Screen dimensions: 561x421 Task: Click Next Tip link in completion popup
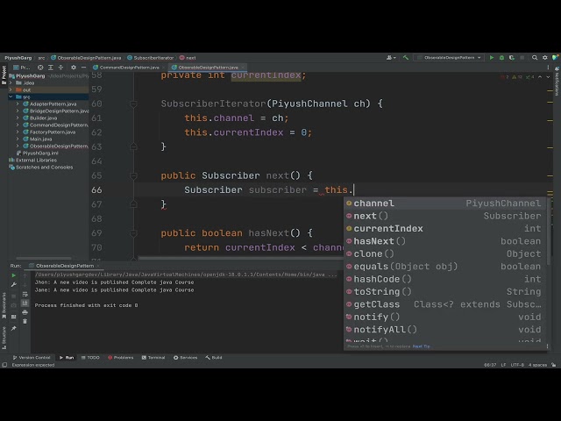coord(422,346)
